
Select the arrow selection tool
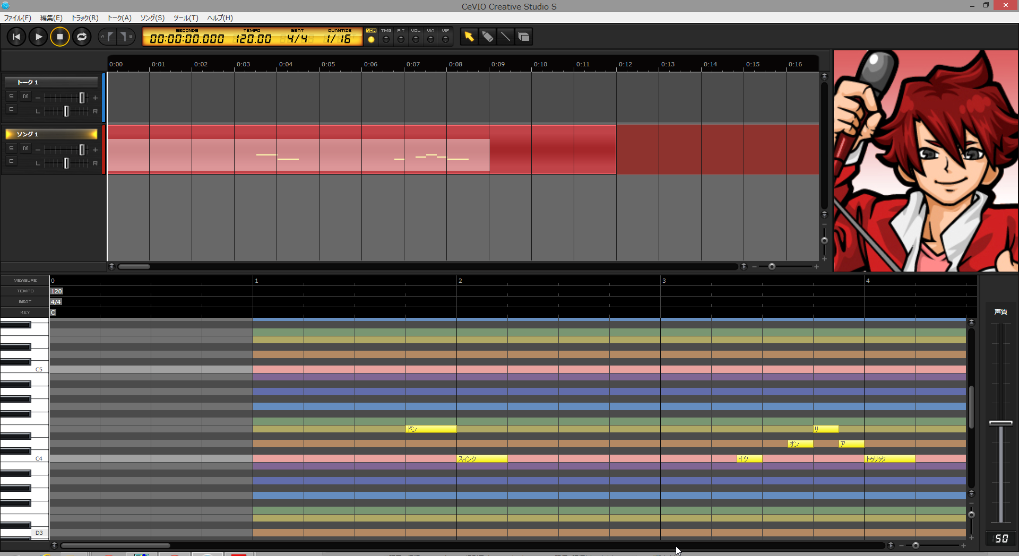click(x=469, y=37)
